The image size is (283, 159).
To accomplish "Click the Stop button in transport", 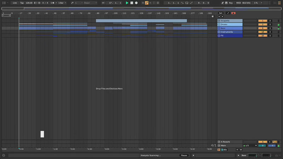I will [132, 3].
